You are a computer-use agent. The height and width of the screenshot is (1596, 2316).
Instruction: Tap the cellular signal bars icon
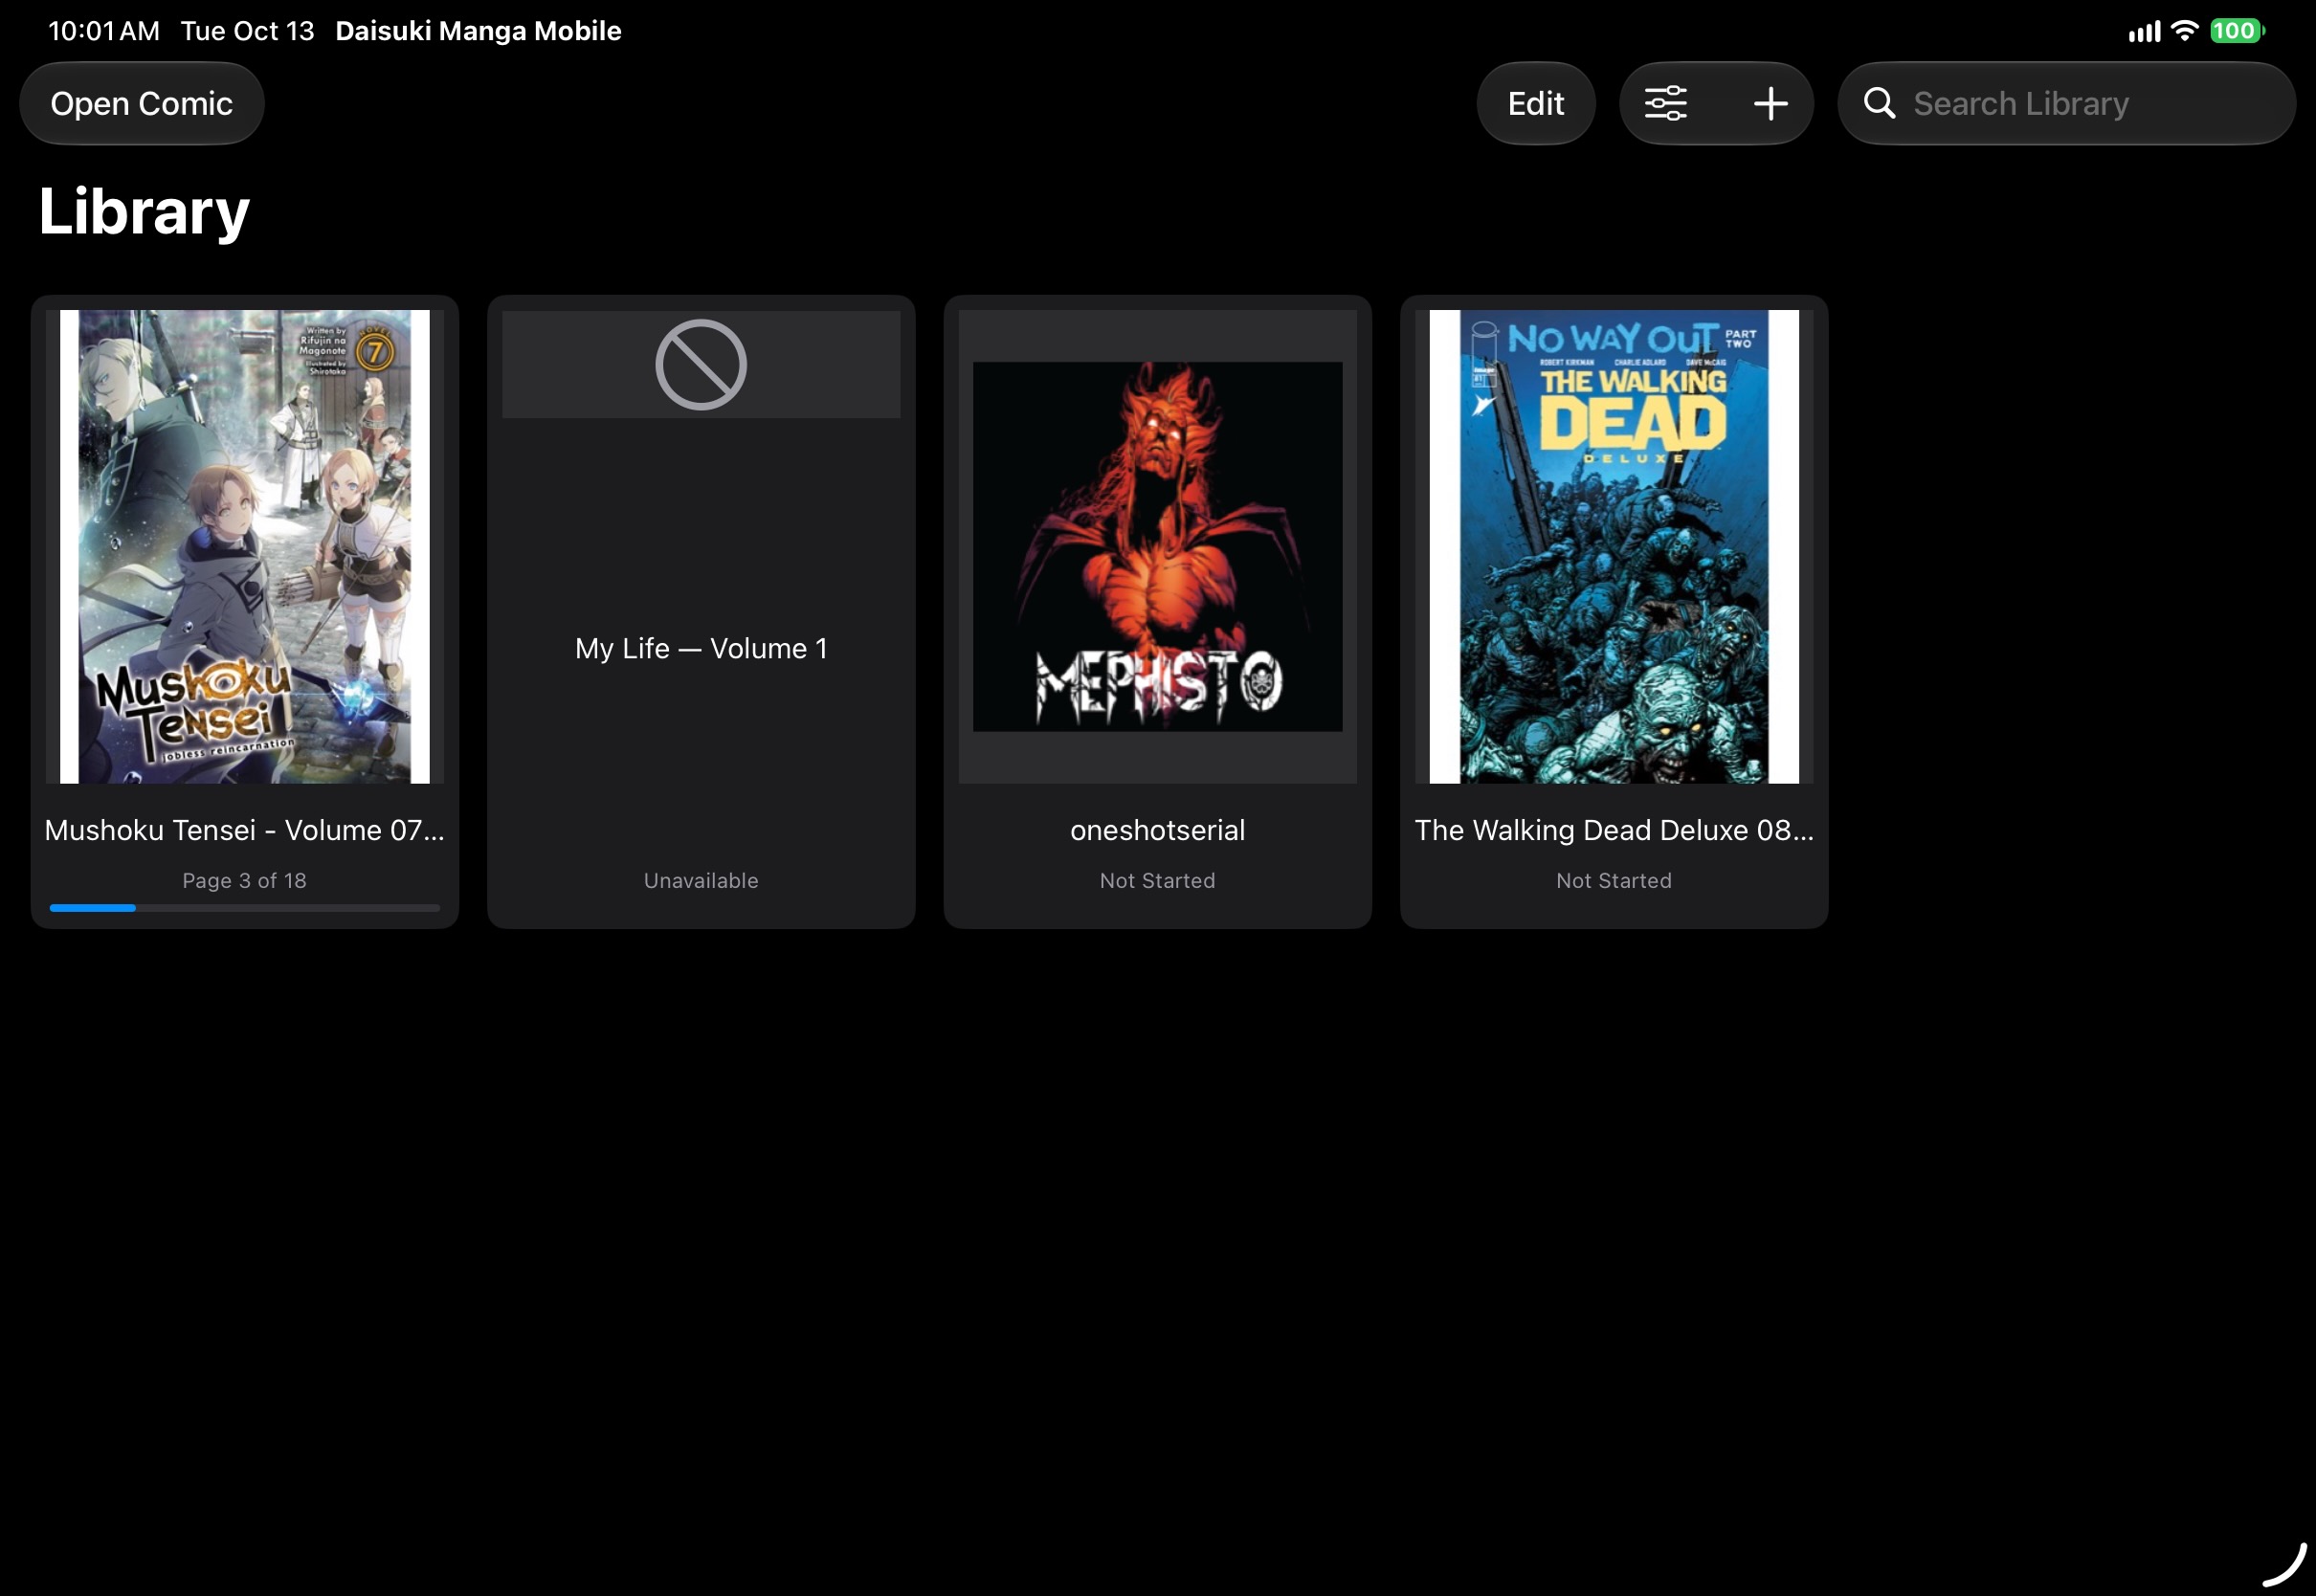pos(2144,32)
